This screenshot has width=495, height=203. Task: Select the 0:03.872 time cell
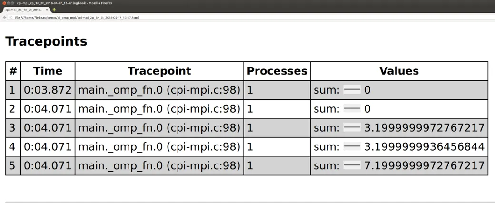tap(48, 90)
